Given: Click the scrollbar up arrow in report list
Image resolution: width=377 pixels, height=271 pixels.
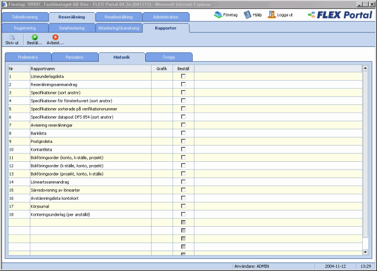Looking at the screenshot, I should [364, 68].
